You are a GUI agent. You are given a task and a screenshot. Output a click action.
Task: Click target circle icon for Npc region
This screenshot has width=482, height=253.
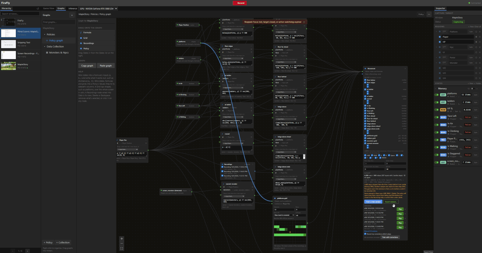[x=476, y=47]
